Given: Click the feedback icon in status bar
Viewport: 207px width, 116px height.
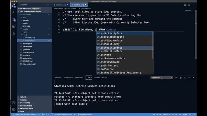Looking at the screenshot, I should 190,115.
